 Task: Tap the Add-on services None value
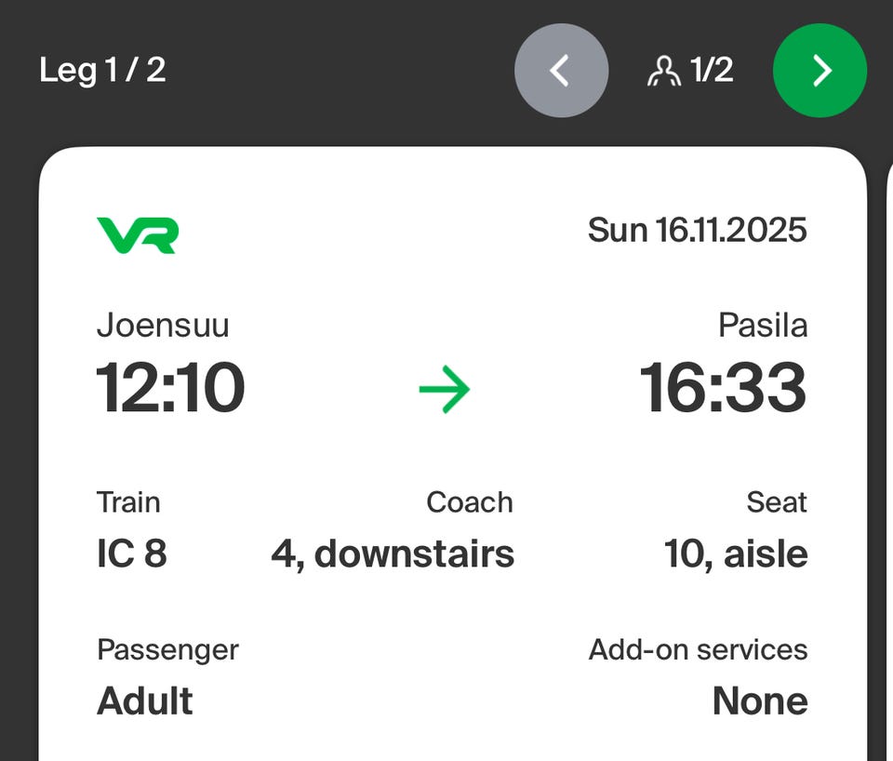point(759,701)
